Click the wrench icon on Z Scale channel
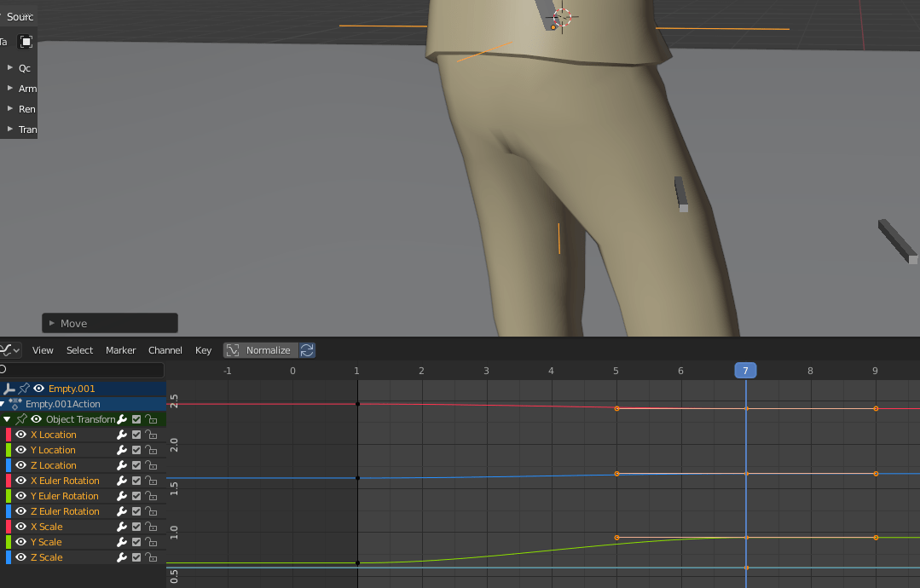Screen dimensions: 920x588 point(123,557)
